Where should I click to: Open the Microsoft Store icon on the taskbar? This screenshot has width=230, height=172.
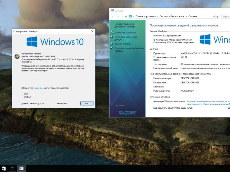coord(4,168)
